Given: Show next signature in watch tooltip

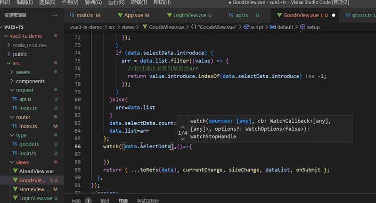Looking at the screenshot, I should click(182, 139).
